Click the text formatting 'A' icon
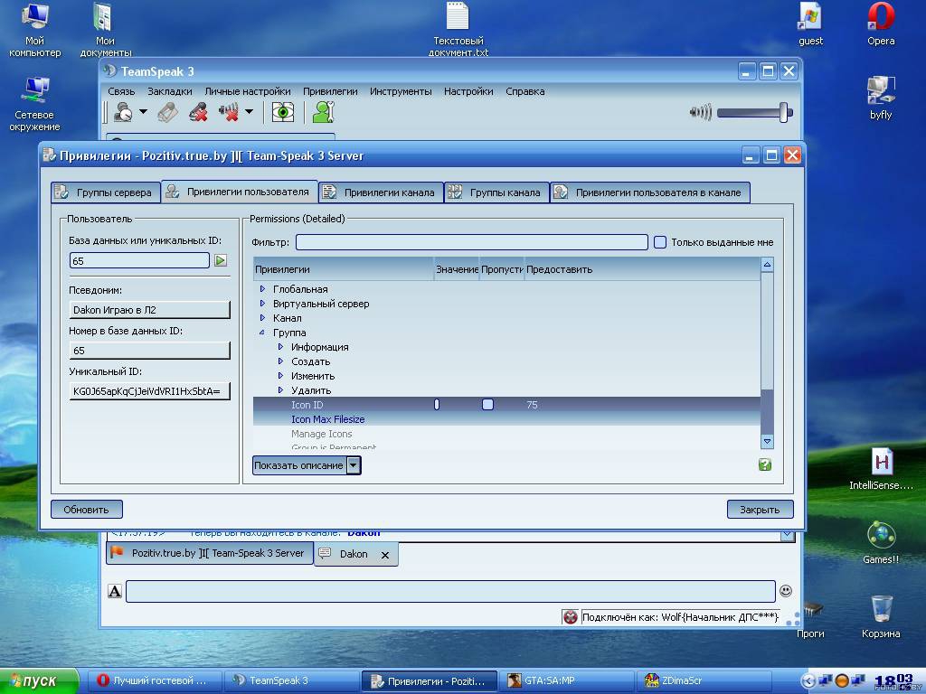Image resolution: width=926 pixels, height=694 pixels. [115, 591]
